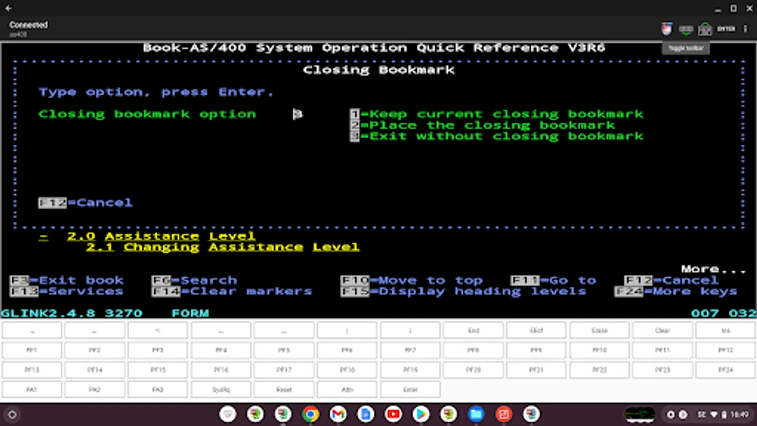Open the 2.1 Changing Assistance Level heading

222,247
